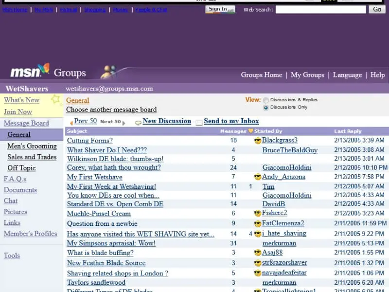Open the Language menu
The image size is (389, 292).
(x=347, y=75)
